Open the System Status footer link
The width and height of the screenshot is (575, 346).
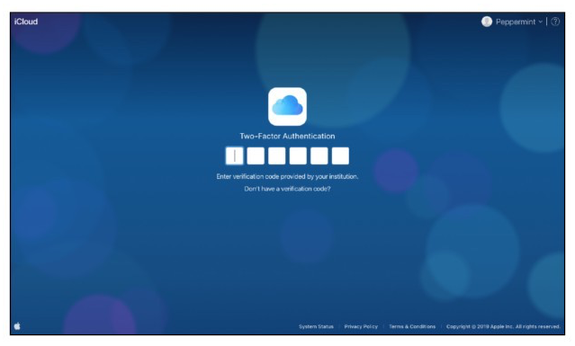click(316, 326)
